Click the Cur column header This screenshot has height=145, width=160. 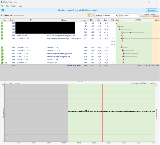[x=105, y=20]
